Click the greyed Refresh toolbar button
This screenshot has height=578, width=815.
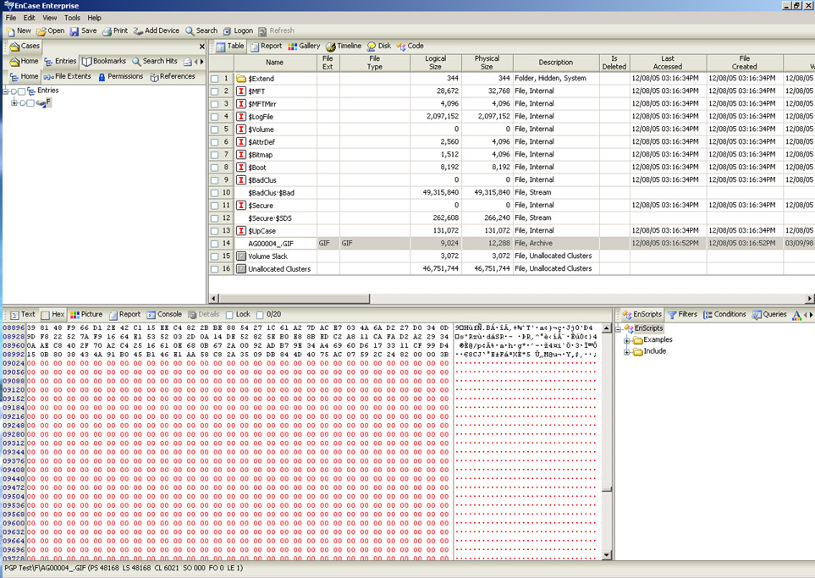276,31
